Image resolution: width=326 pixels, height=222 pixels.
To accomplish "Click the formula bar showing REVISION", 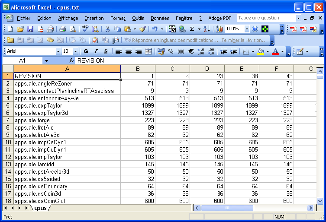I will coord(200,60).
